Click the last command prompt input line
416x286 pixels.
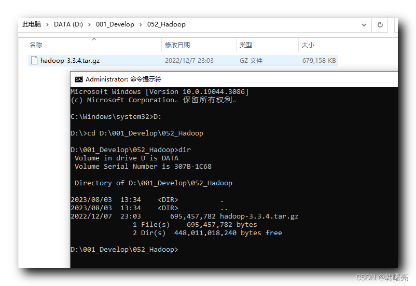click(124, 250)
